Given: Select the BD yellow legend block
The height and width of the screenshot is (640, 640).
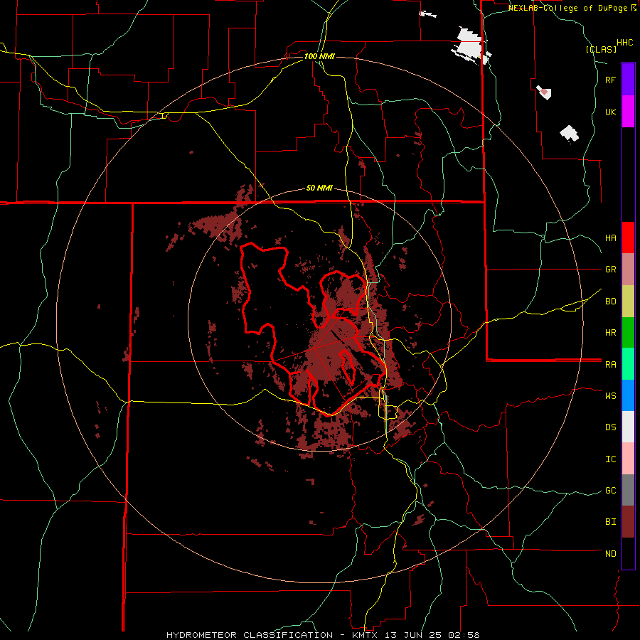Looking at the screenshot, I should 628,302.
